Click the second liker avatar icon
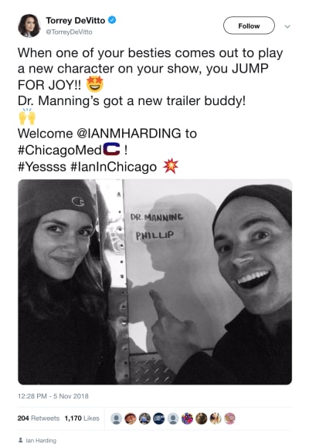Viewport: 309px width, 444px height. (131, 419)
